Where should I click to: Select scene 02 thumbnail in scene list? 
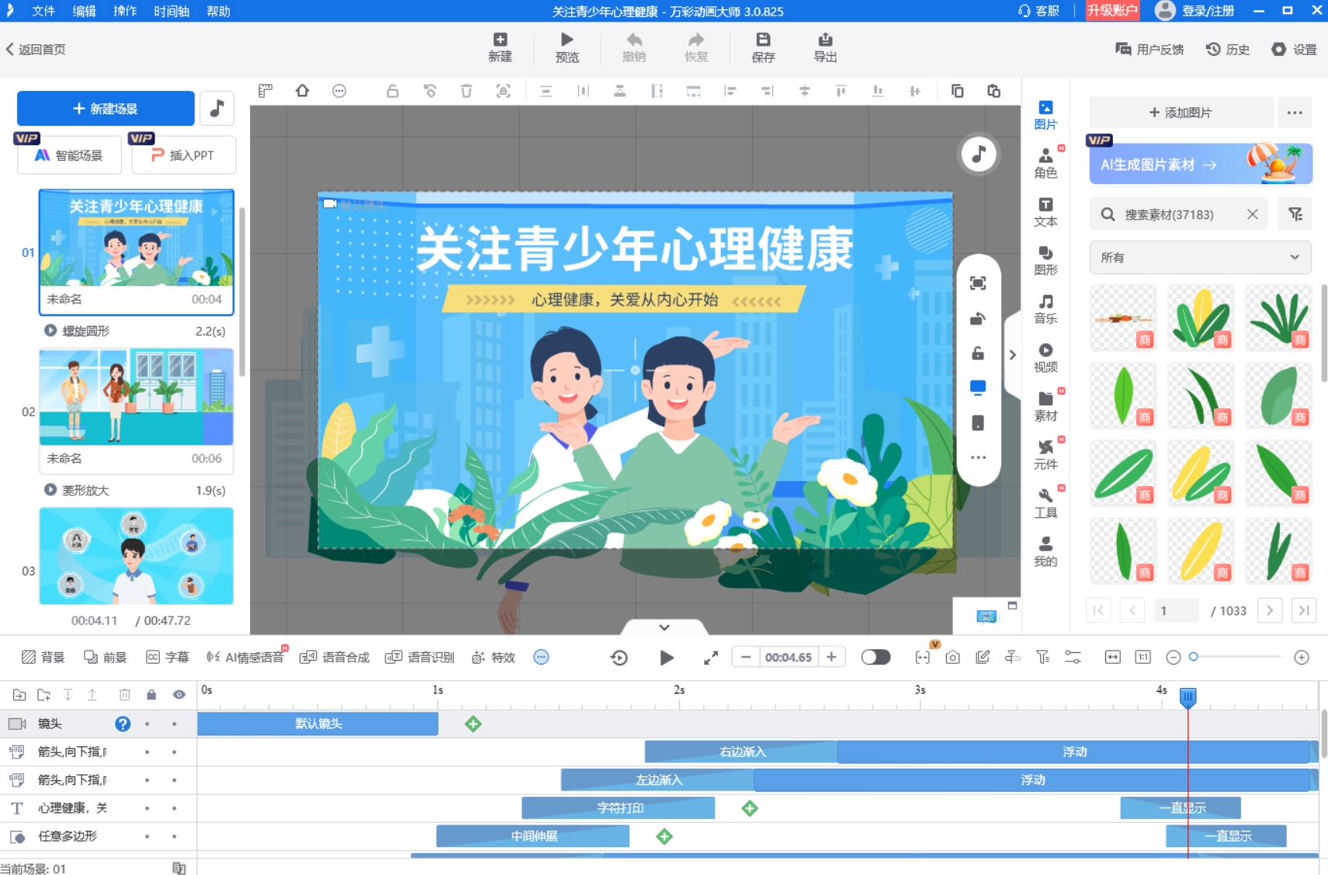pos(136,397)
